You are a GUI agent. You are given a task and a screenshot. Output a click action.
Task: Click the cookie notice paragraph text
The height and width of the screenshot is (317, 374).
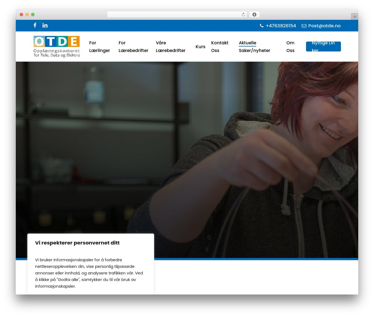[x=89, y=273]
